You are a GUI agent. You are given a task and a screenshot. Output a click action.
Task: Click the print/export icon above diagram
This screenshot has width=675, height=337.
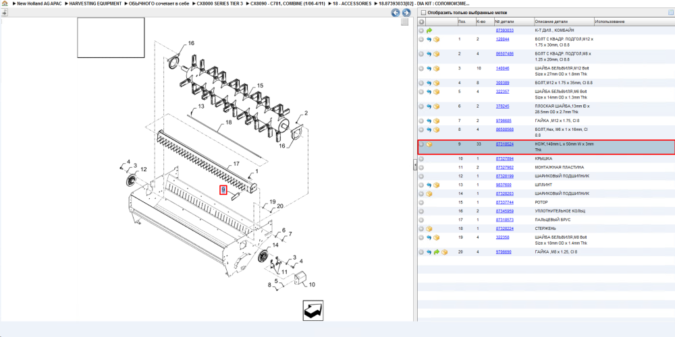click(4, 12)
